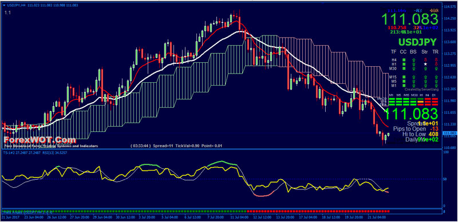The height and width of the screenshot is (222, 458).
Task: Click the red D1 signal bars
Action: pyautogui.click(x=435, y=102)
